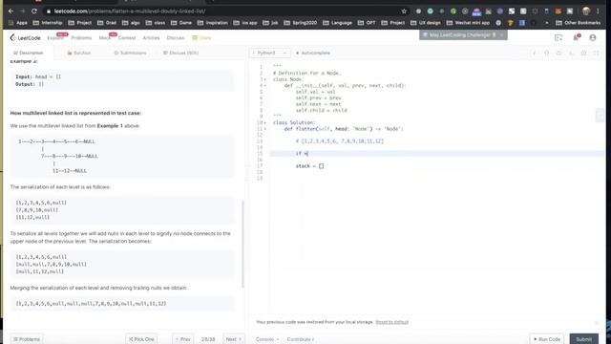Click the Reset to default link
The image size is (611, 344).
tap(392, 322)
